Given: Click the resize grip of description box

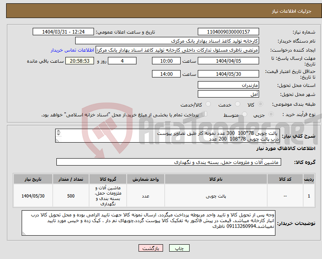Looking at the screenshot, I should tap(58, 141).
